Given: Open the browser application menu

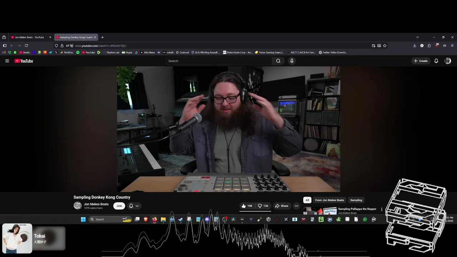Looking at the screenshot, I should [452, 46].
